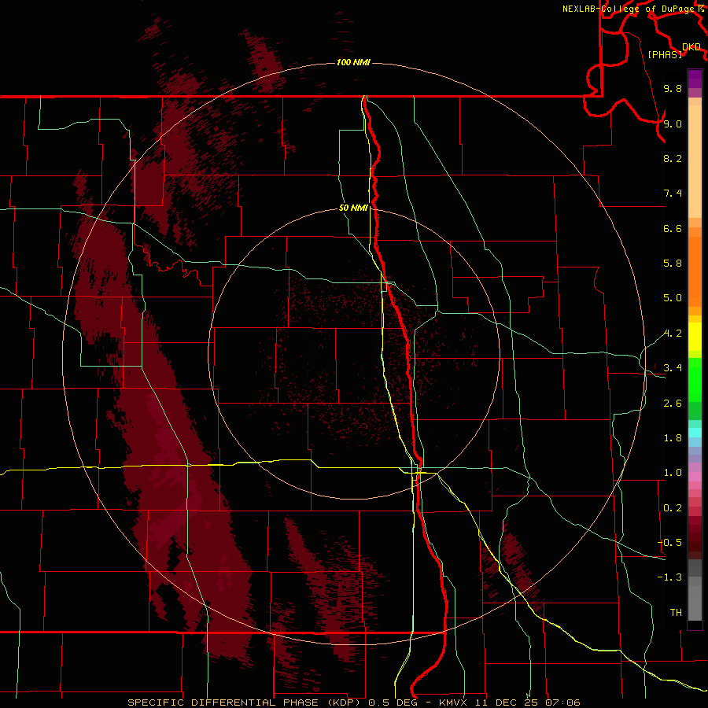Pick the -0.5 legend value

[669, 543]
